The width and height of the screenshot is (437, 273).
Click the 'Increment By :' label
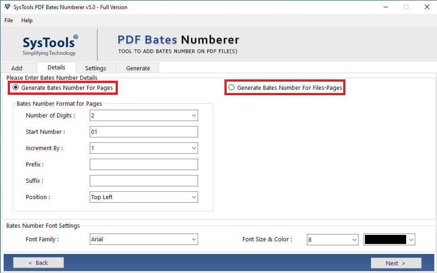[x=44, y=148]
